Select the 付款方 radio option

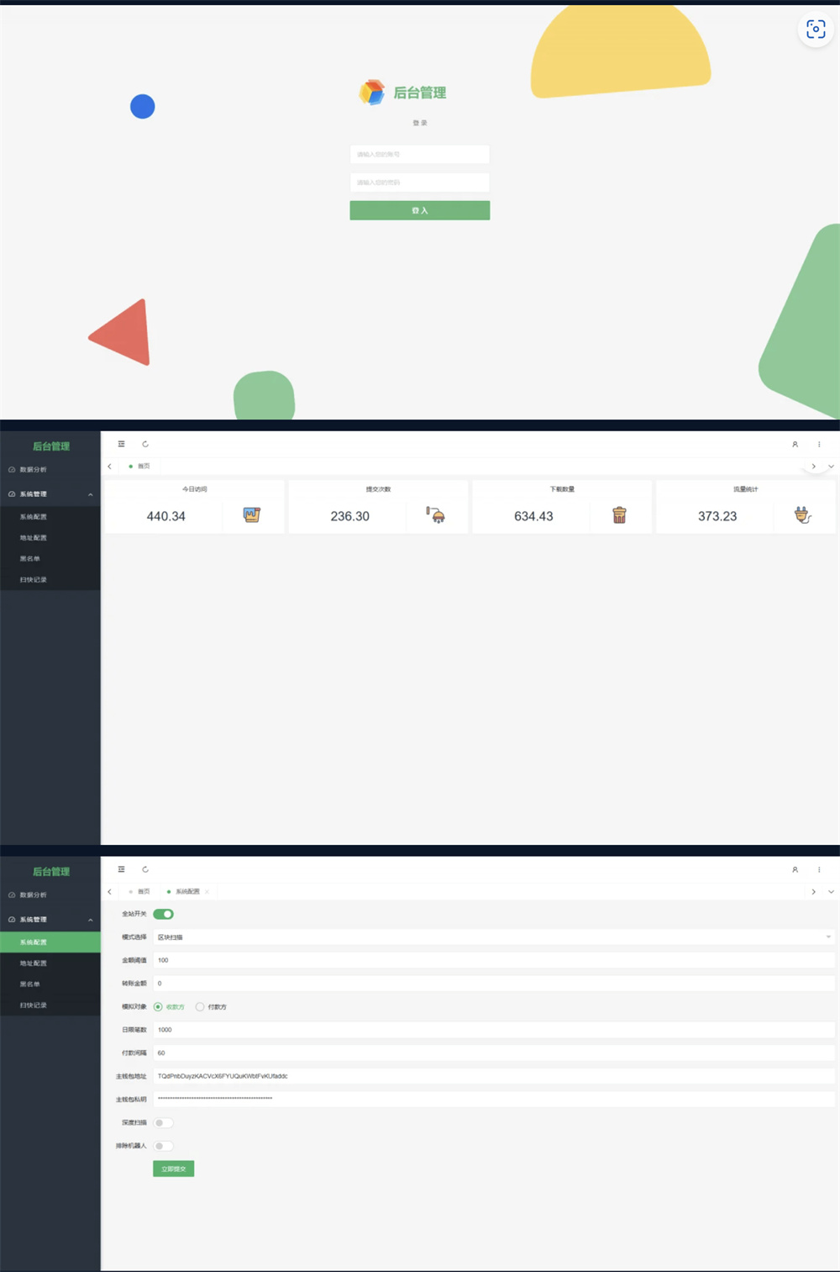(x=200, y=1007)
